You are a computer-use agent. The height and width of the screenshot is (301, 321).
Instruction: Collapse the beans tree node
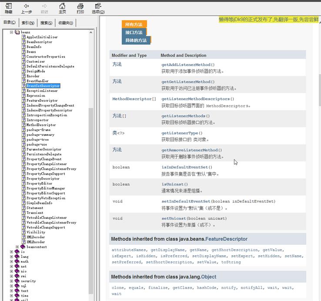tap(11, 32)
